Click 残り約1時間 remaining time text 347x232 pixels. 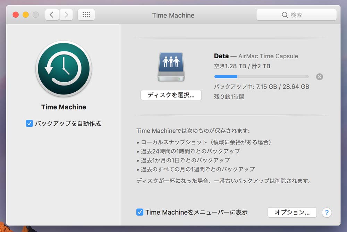[229, 97]
